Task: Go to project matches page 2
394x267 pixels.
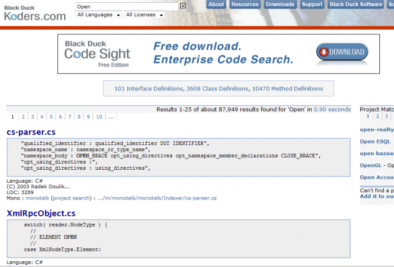Action: (378, 116)
